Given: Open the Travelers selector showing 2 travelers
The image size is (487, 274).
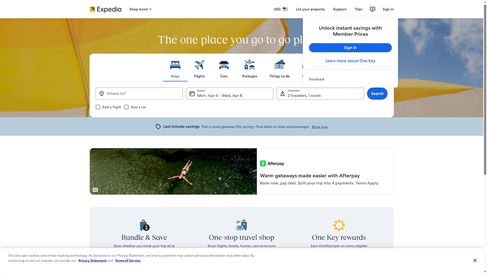Looking at the screenshot, I should (x=320, y=93).
